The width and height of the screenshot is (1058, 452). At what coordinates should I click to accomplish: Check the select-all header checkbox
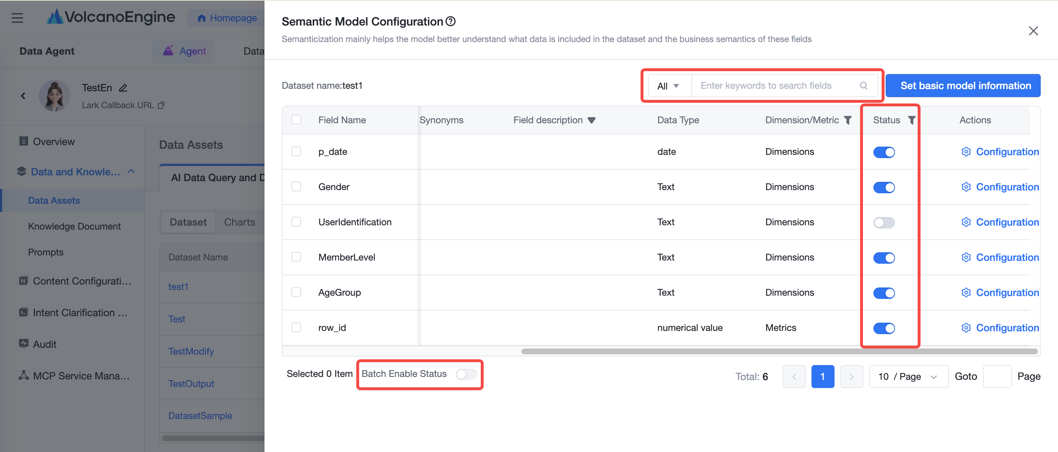296,120
